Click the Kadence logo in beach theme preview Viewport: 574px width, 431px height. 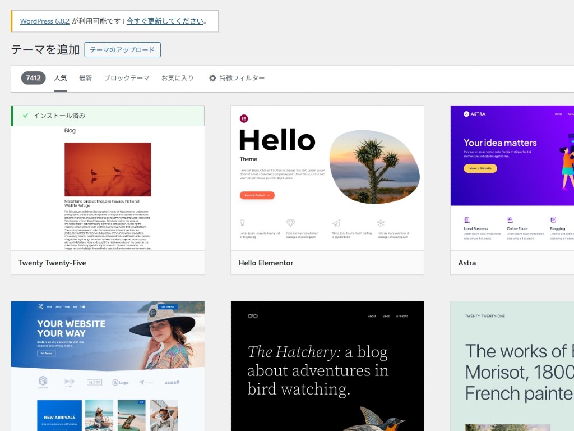(40, 307)
